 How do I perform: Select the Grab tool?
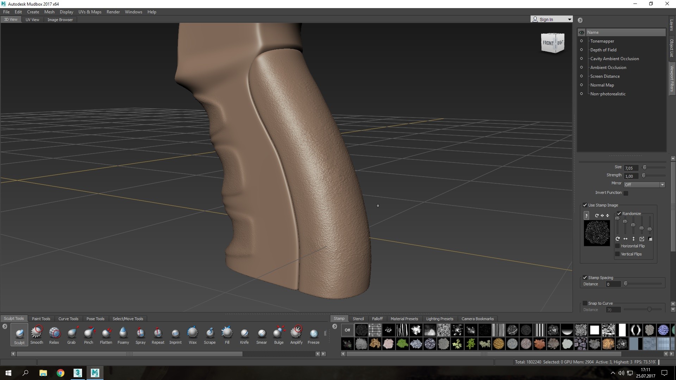tap(71, 335)
